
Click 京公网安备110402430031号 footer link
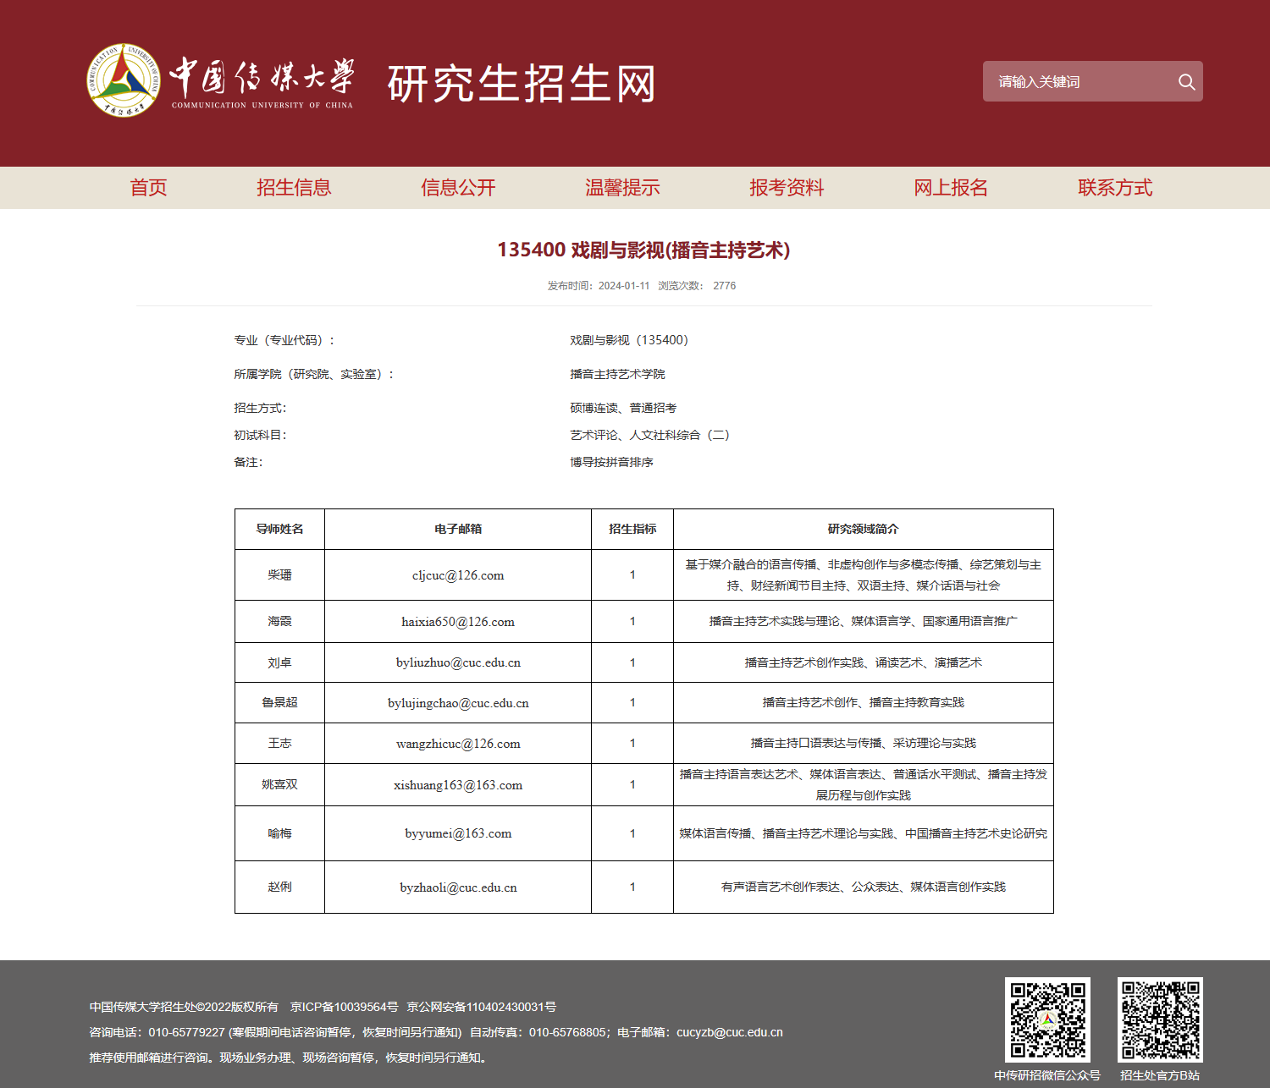(x=481, y=1007)
